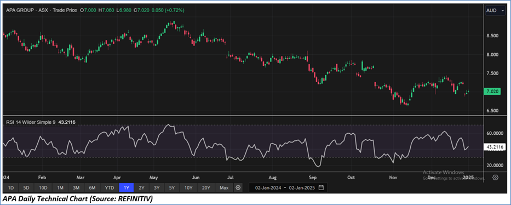Click the Jun label on time axis

[x=196, y=178]
